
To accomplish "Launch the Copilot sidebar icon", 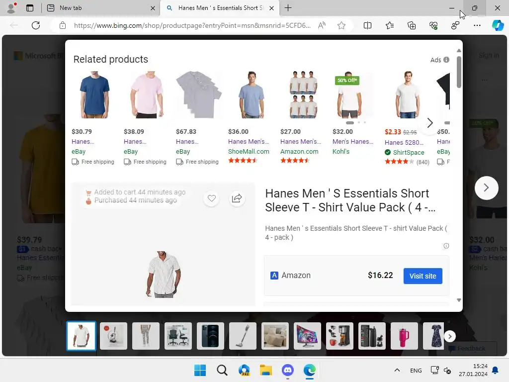I will coord(498,25).
